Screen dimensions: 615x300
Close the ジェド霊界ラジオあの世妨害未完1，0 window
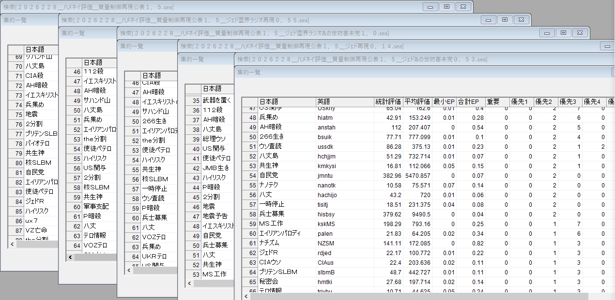(x=580, y=33)
